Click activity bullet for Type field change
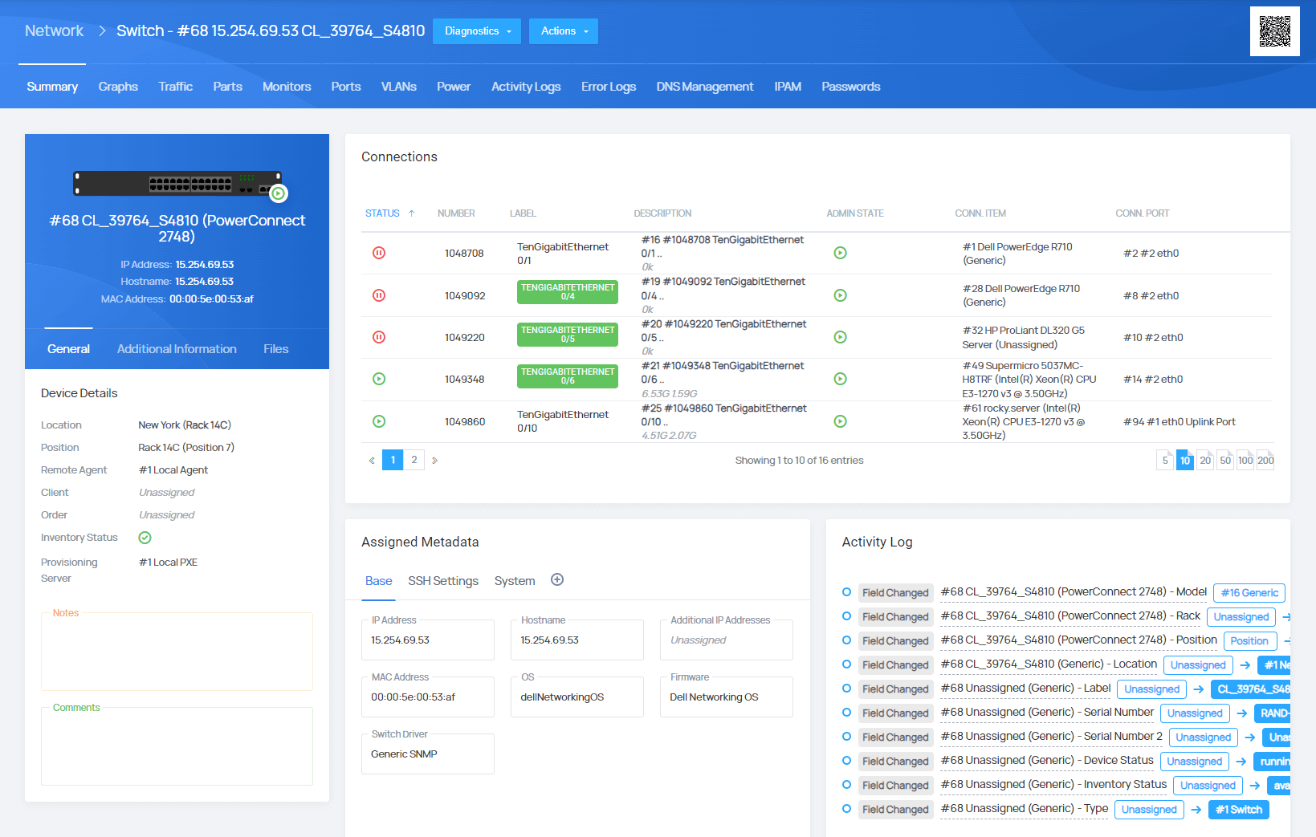1316x837 pixels. tap(846, 809)
